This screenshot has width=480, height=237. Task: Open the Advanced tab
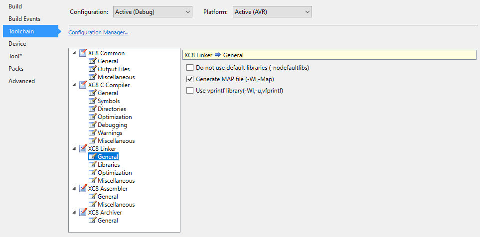(x=21, y=81)
